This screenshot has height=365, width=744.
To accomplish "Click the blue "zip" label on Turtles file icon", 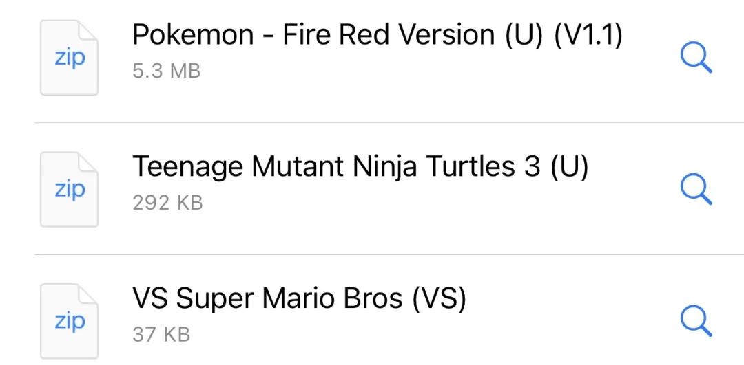I will click(x=70, y=190).
